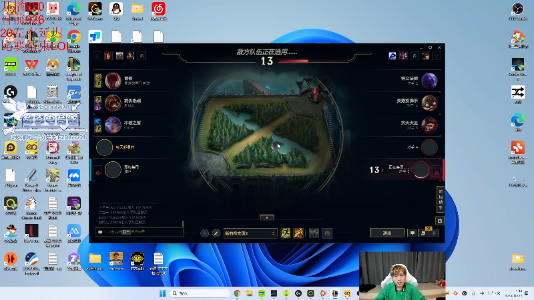The image size is (534, 300).
Task: Open the chat bubble icon beside quit button
Action: point(413,233)
